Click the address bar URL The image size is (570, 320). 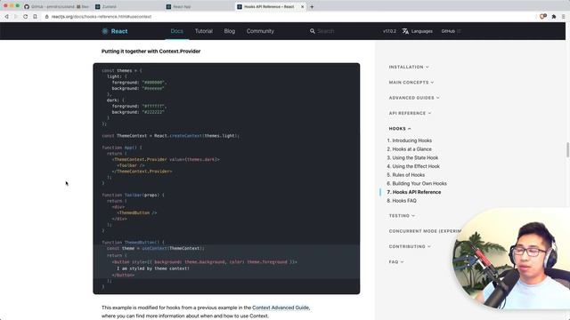[x=102, y=17]
